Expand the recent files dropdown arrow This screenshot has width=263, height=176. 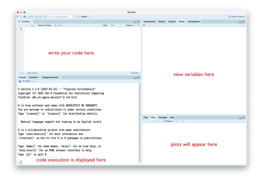(32, 17)
